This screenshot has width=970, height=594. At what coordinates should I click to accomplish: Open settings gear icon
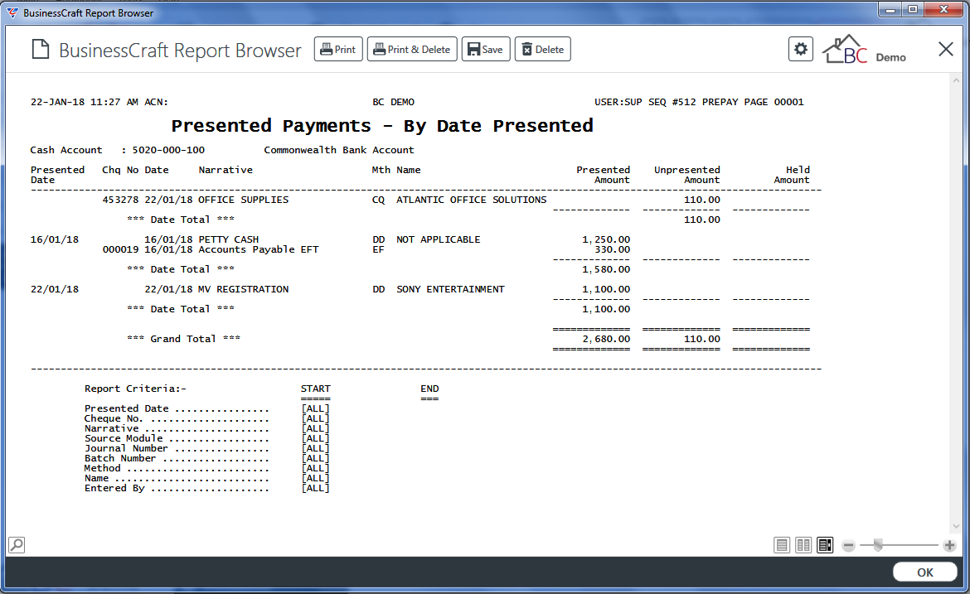pos(801,50)
